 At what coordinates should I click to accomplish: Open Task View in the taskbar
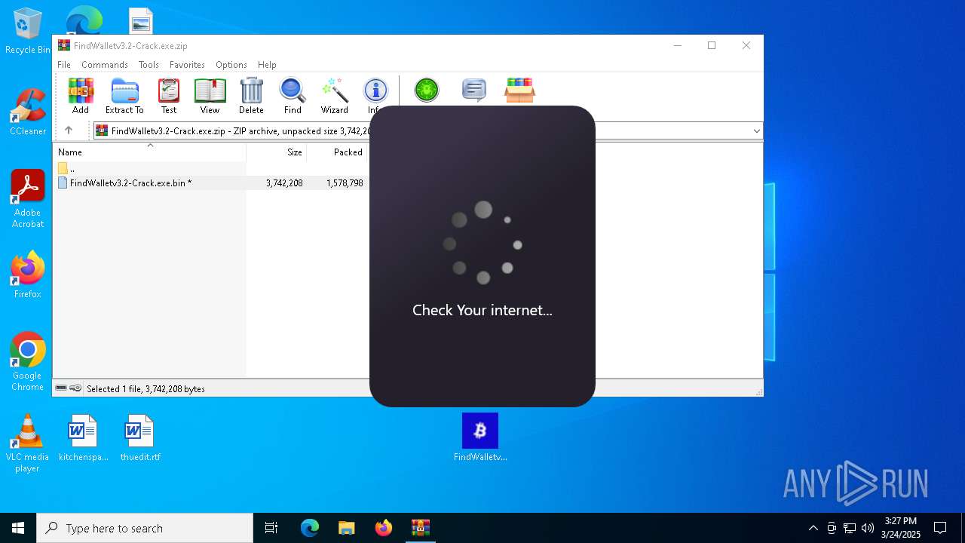(x=271, y=528)
